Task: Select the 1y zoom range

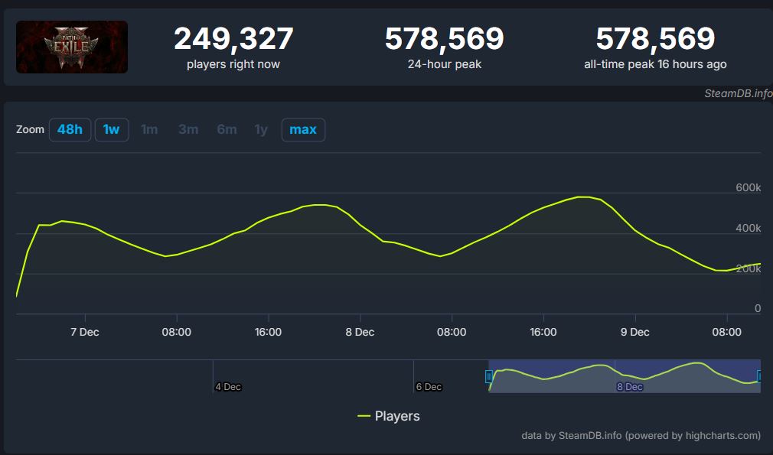Action: pos(261,129)
